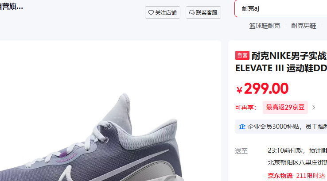Click the blue 企 enterprise member icon
Viewport: 327px width, 181px height.
coord(242,127)
